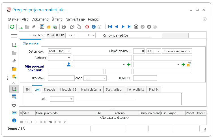The width and height of the screenshot is (213, 139).
Task: Open the HRK currency dropdown
Action: tap(158, 51)
